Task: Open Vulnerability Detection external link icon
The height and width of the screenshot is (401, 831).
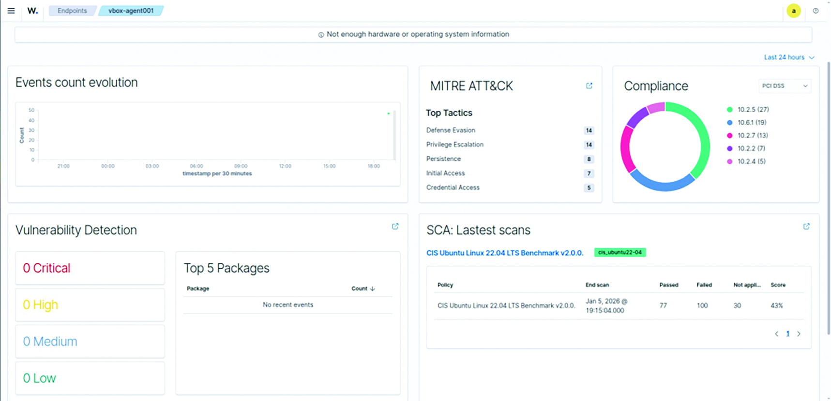Action: (395, 226)
